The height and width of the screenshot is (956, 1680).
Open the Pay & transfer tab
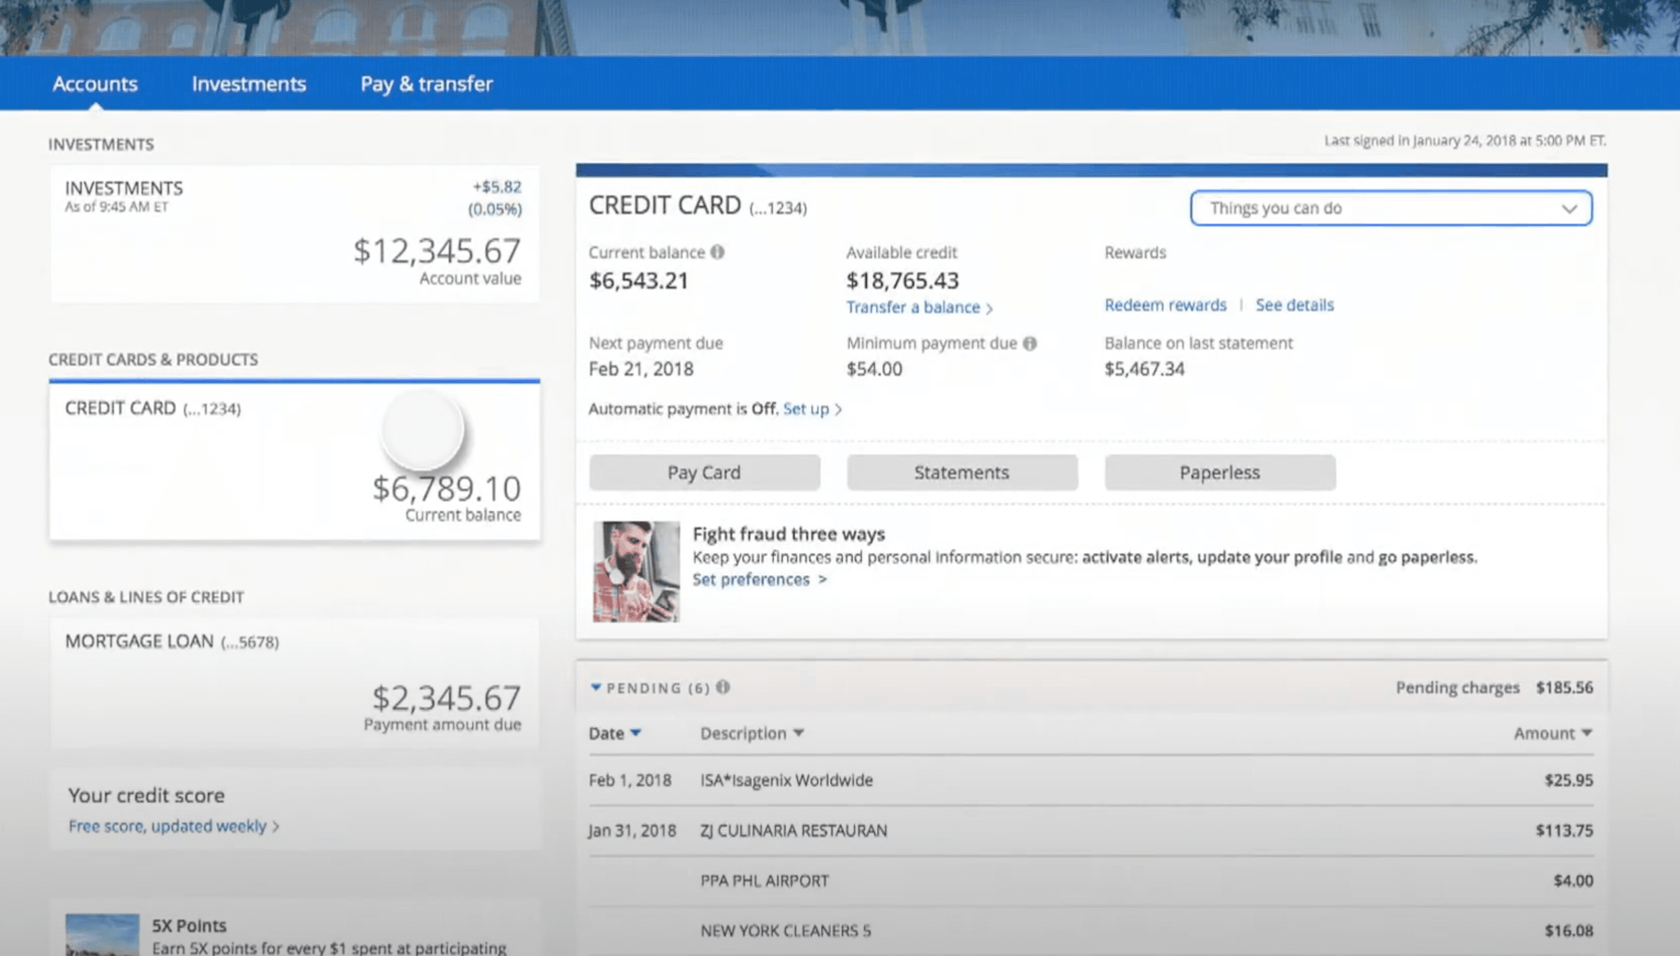pos(426,84)
